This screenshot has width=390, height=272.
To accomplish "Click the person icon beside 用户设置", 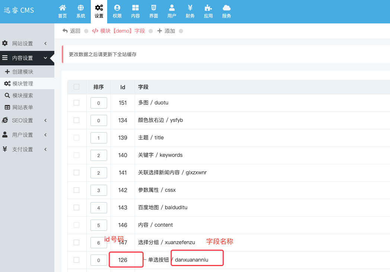I will point(5,135).
